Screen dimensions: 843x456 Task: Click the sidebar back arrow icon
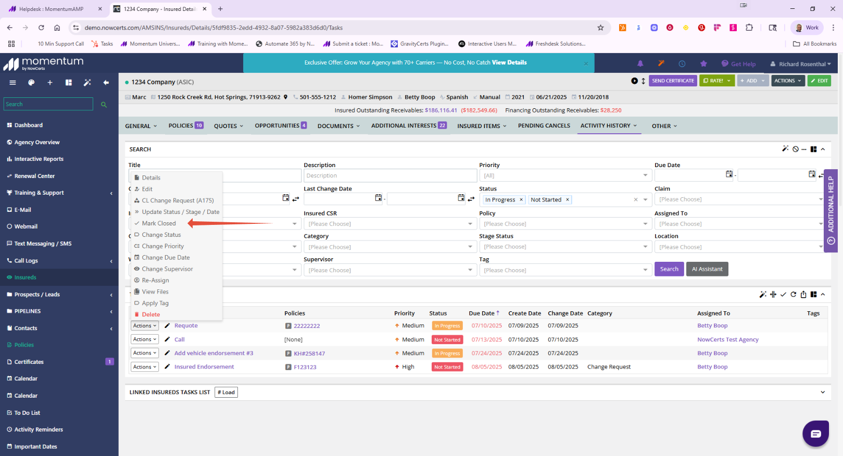[x=106, y=82]
